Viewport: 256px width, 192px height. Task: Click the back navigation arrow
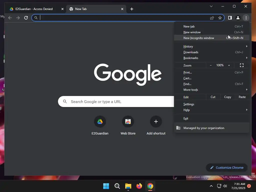click(x=10, y=18)
